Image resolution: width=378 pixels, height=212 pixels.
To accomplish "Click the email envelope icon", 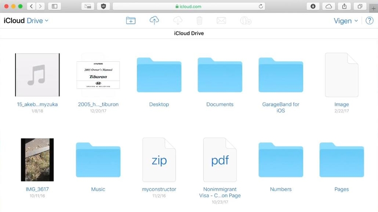I will [x=221, y=21].
